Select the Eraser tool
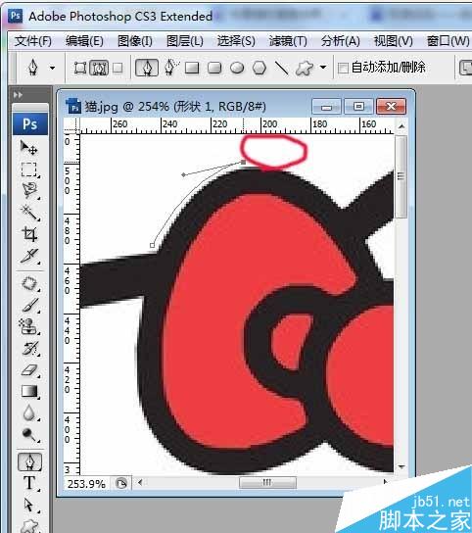472x533 pixels. [29, 369]
